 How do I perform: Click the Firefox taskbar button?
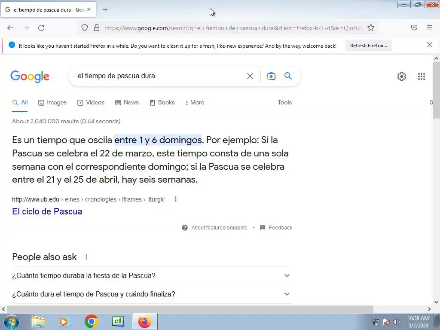(145, 321)
